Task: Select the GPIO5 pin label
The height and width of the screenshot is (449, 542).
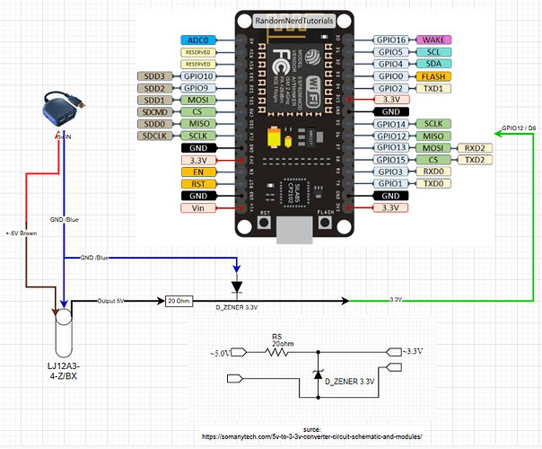Action: (x=390, y=52)
